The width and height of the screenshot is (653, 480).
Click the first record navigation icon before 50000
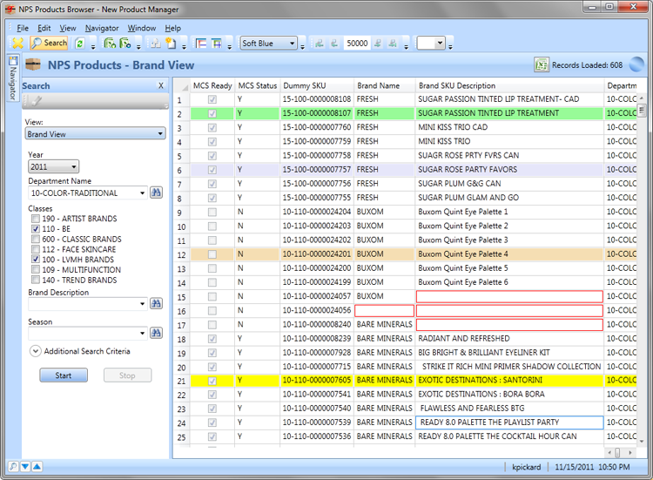coord(320,43)
